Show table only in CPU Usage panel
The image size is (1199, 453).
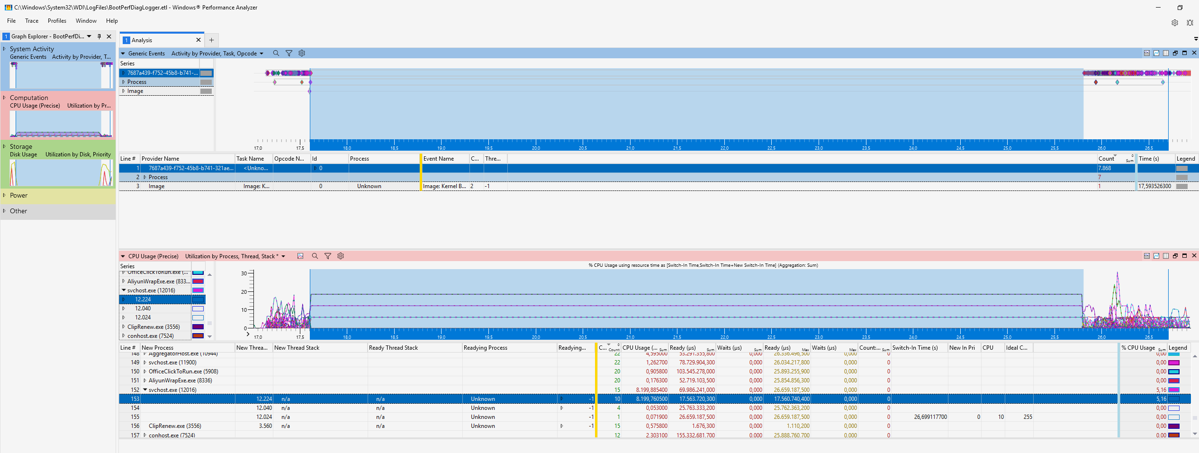1166,256
